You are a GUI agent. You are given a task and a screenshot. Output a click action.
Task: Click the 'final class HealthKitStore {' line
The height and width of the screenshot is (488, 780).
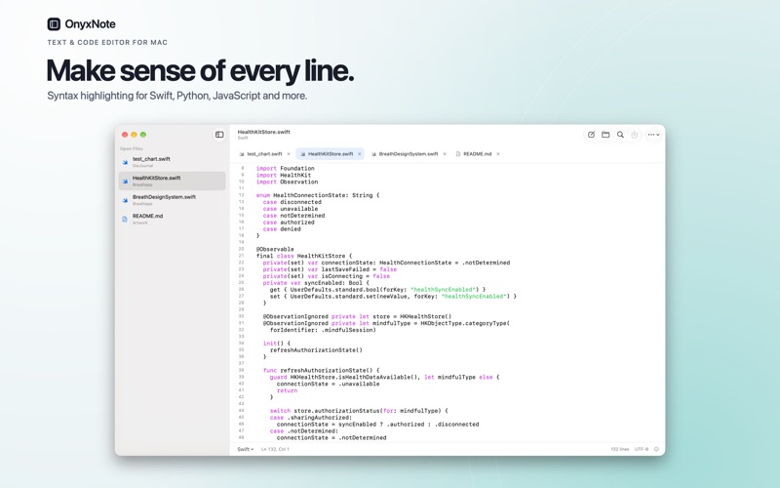[304, 256]
